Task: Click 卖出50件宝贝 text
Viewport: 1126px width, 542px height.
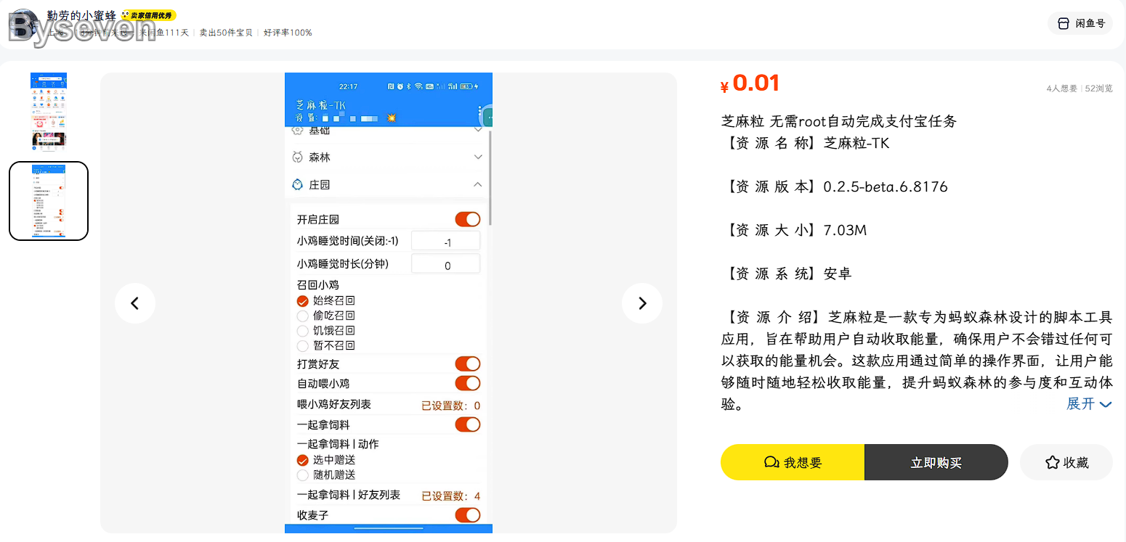Action: tap(226, 33)
